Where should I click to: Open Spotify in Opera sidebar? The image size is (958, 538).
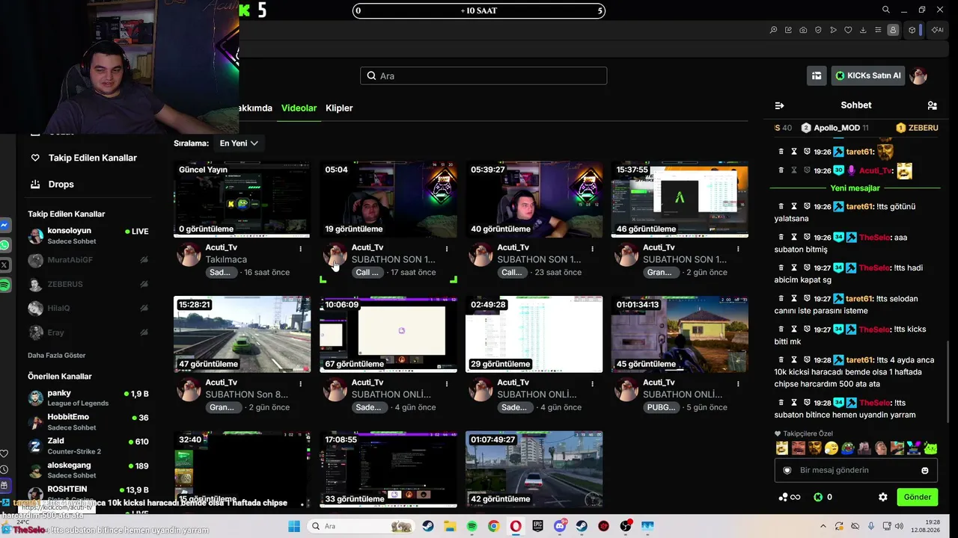coord(4,285)
